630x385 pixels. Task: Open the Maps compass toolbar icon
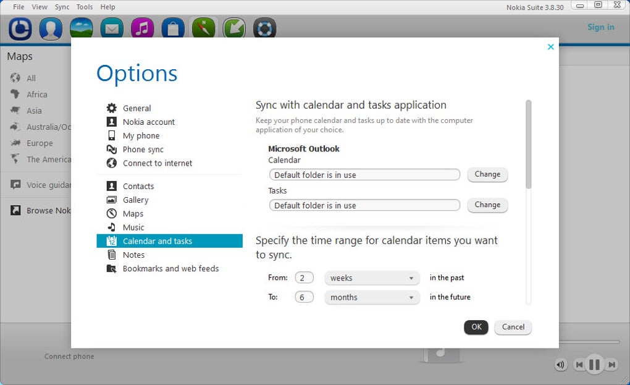point(203,28)
